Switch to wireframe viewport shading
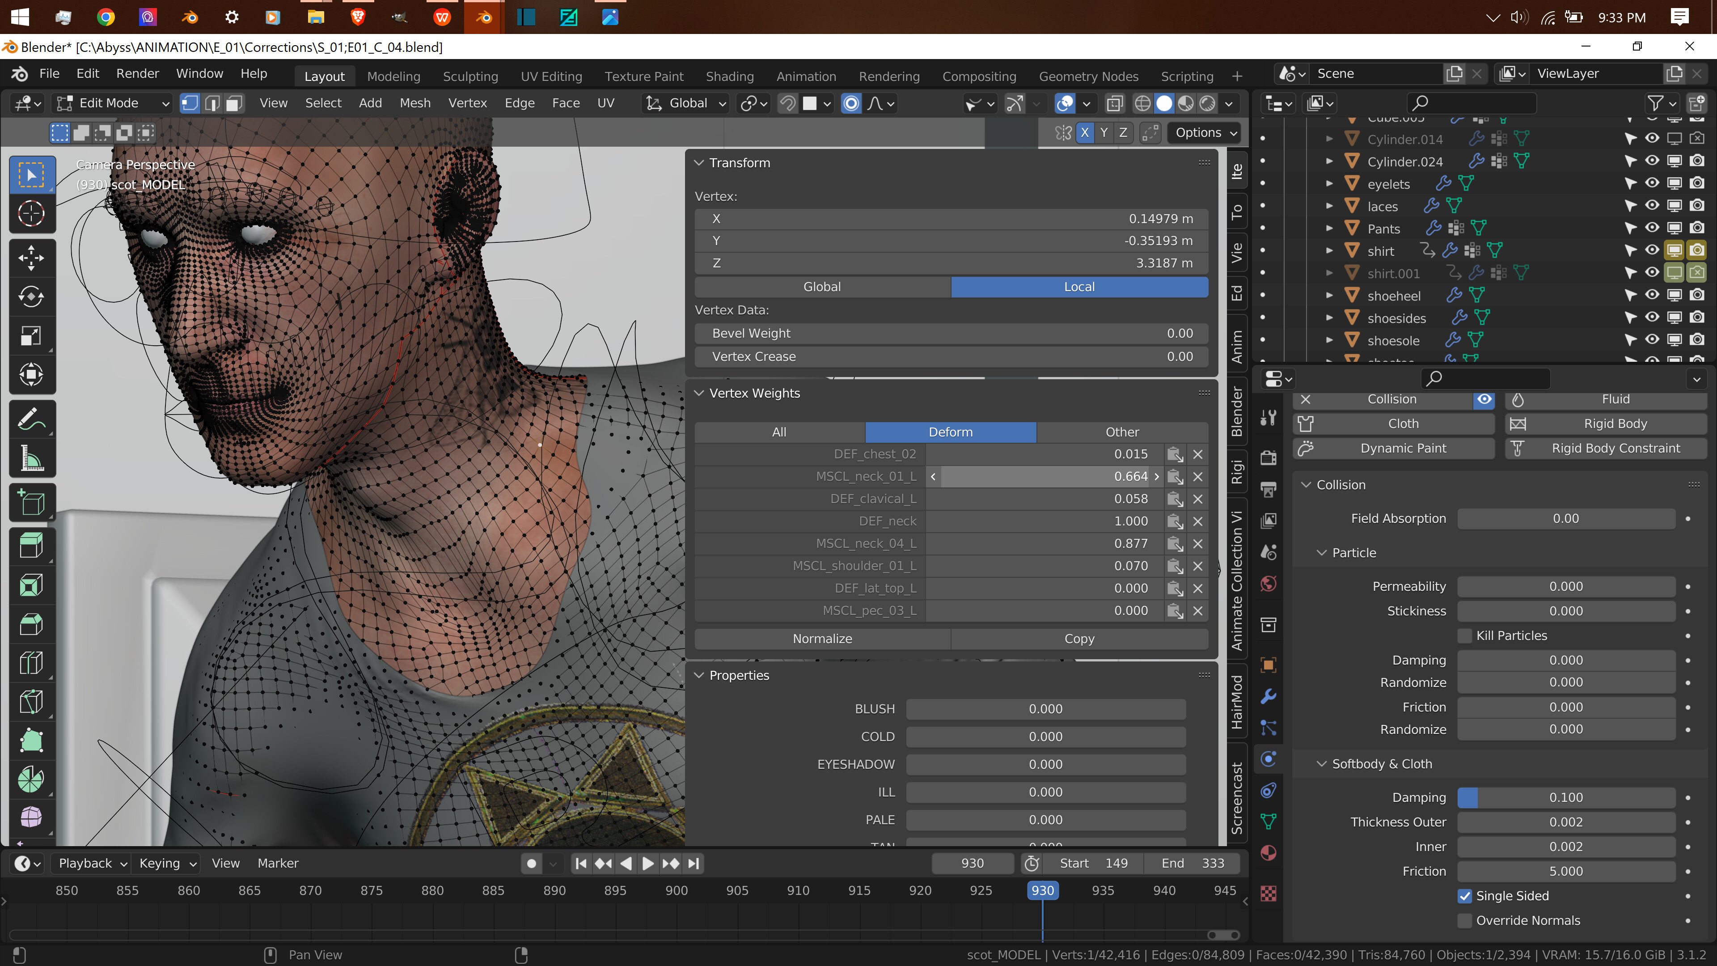Screen dimensions: 1717x966 [1142, 103]
